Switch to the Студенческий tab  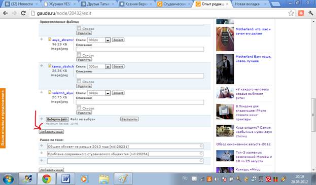[x=174, y=4]
